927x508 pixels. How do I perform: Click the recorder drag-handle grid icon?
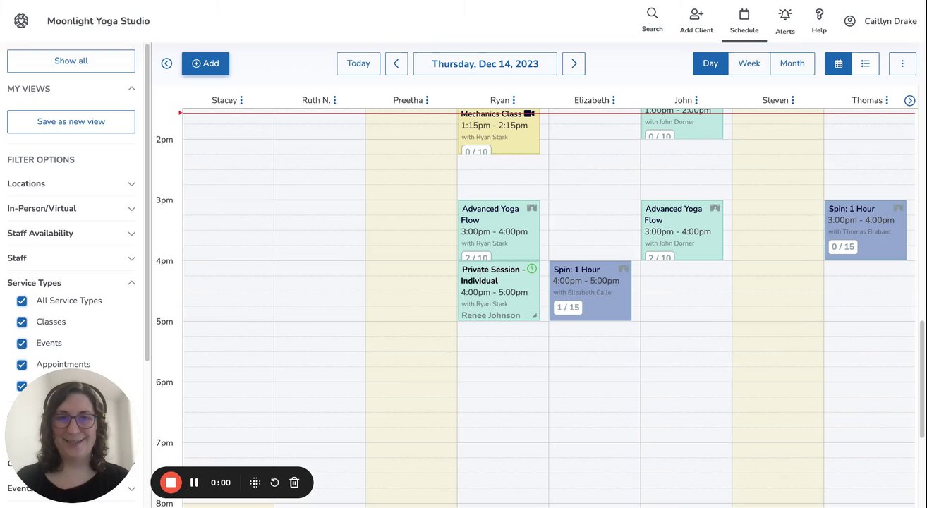[x=255, y=483]
